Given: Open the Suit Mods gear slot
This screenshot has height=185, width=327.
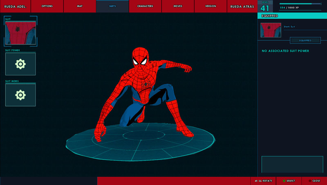Looking at the screenshot, I should (x=20, y=95).
